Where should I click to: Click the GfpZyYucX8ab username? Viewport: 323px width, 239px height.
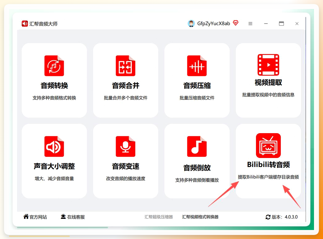tap(213, 24)
